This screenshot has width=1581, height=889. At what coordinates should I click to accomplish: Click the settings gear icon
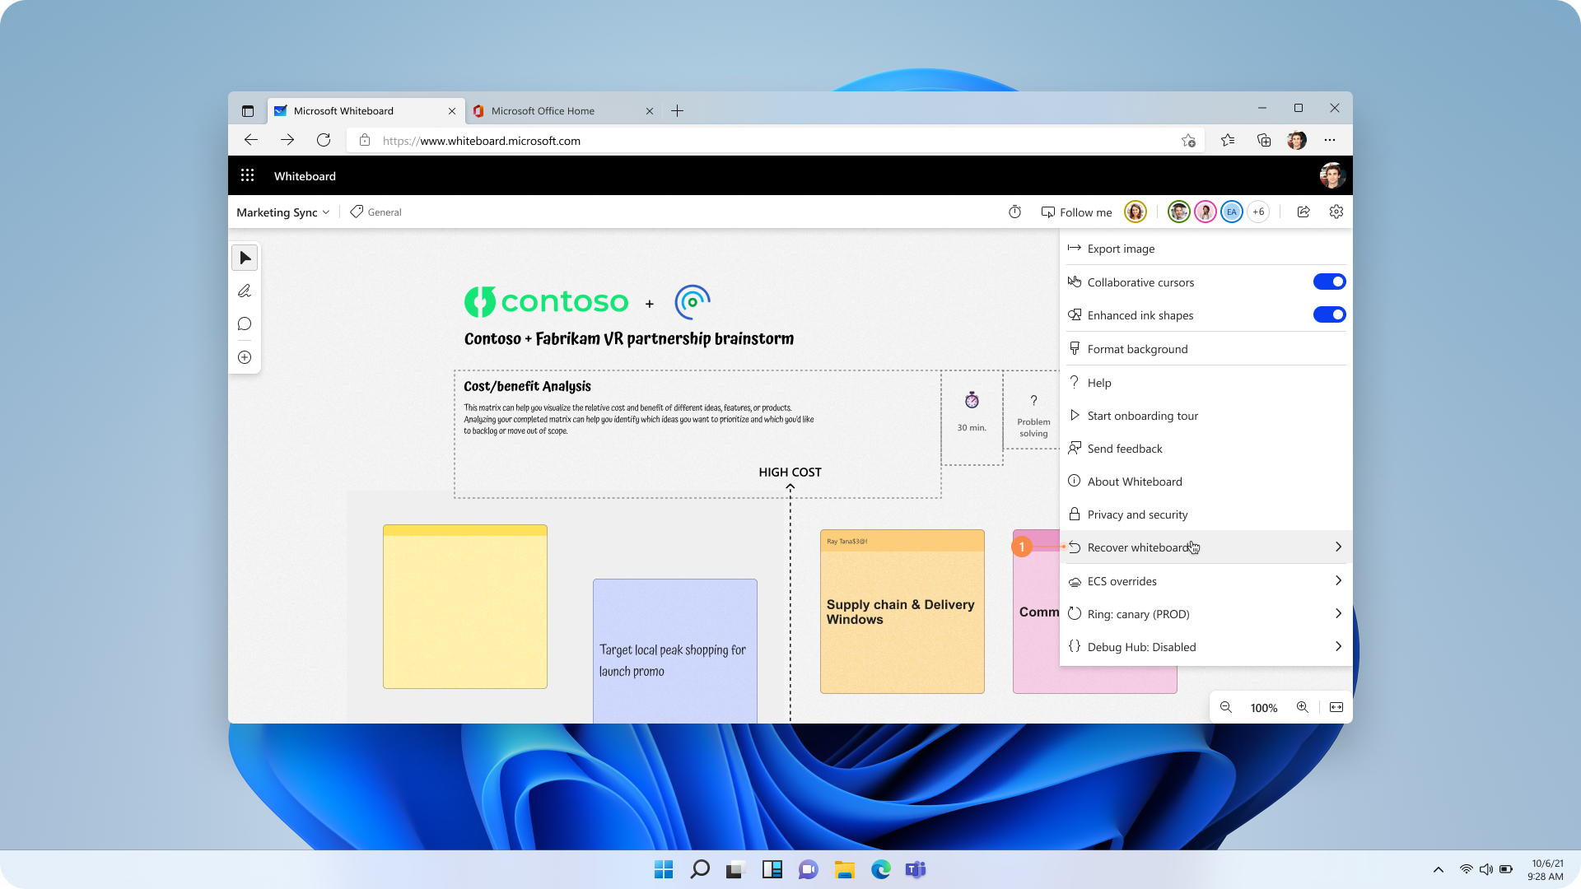[x=1336, y=212]
